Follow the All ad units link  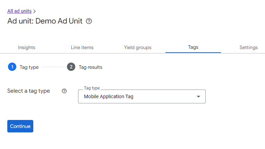coord(19,11)
